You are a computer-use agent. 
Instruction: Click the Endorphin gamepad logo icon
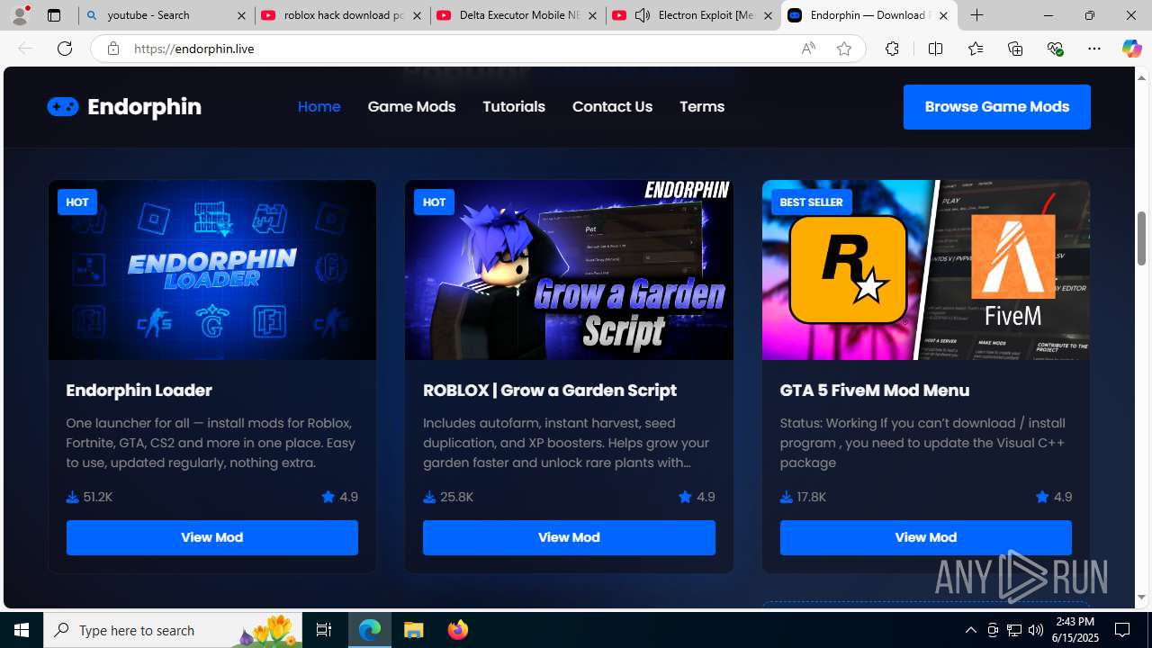[63, 107]
